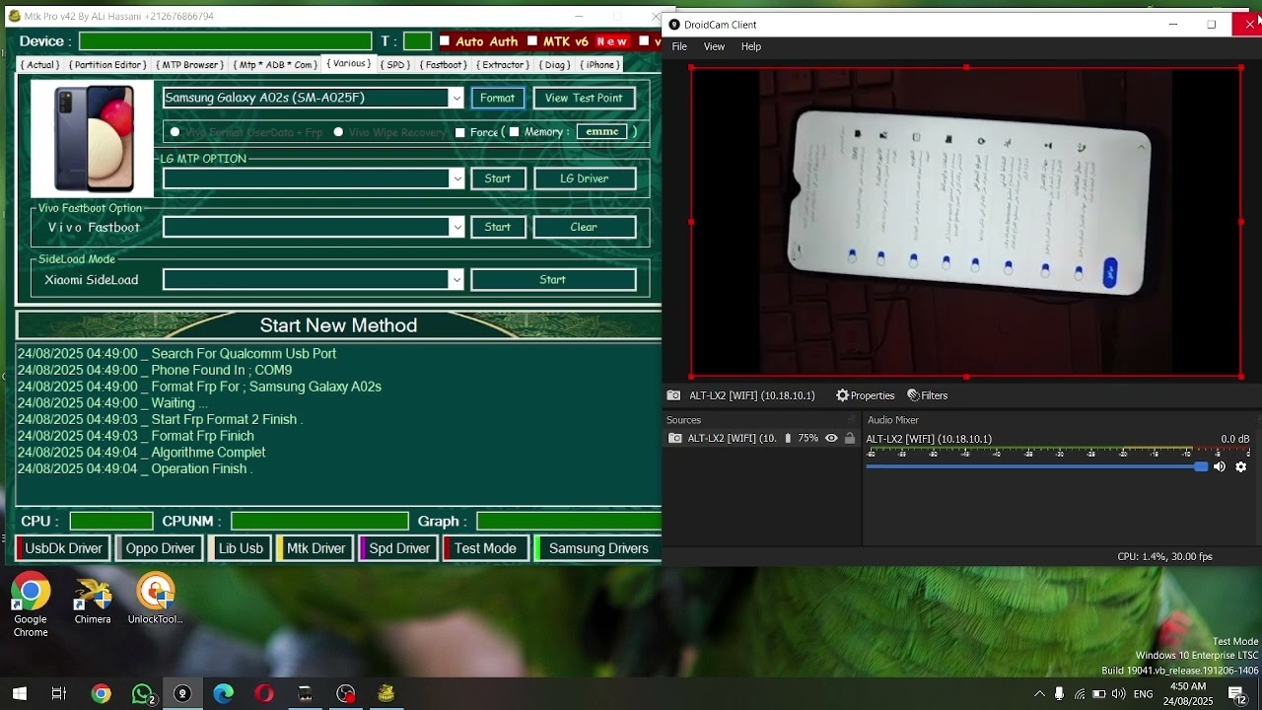Expand the LG MTP Option dropdown
Screen dimensions: 1262x710
point(456,178)
